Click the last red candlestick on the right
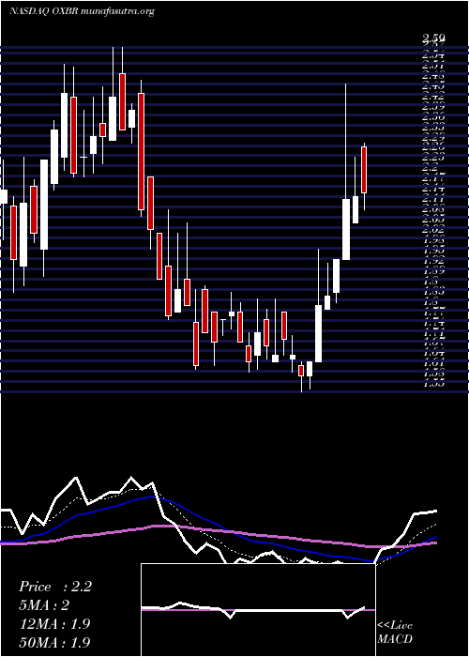This screenshot has height=657, width=469. [x=364, y=170]
